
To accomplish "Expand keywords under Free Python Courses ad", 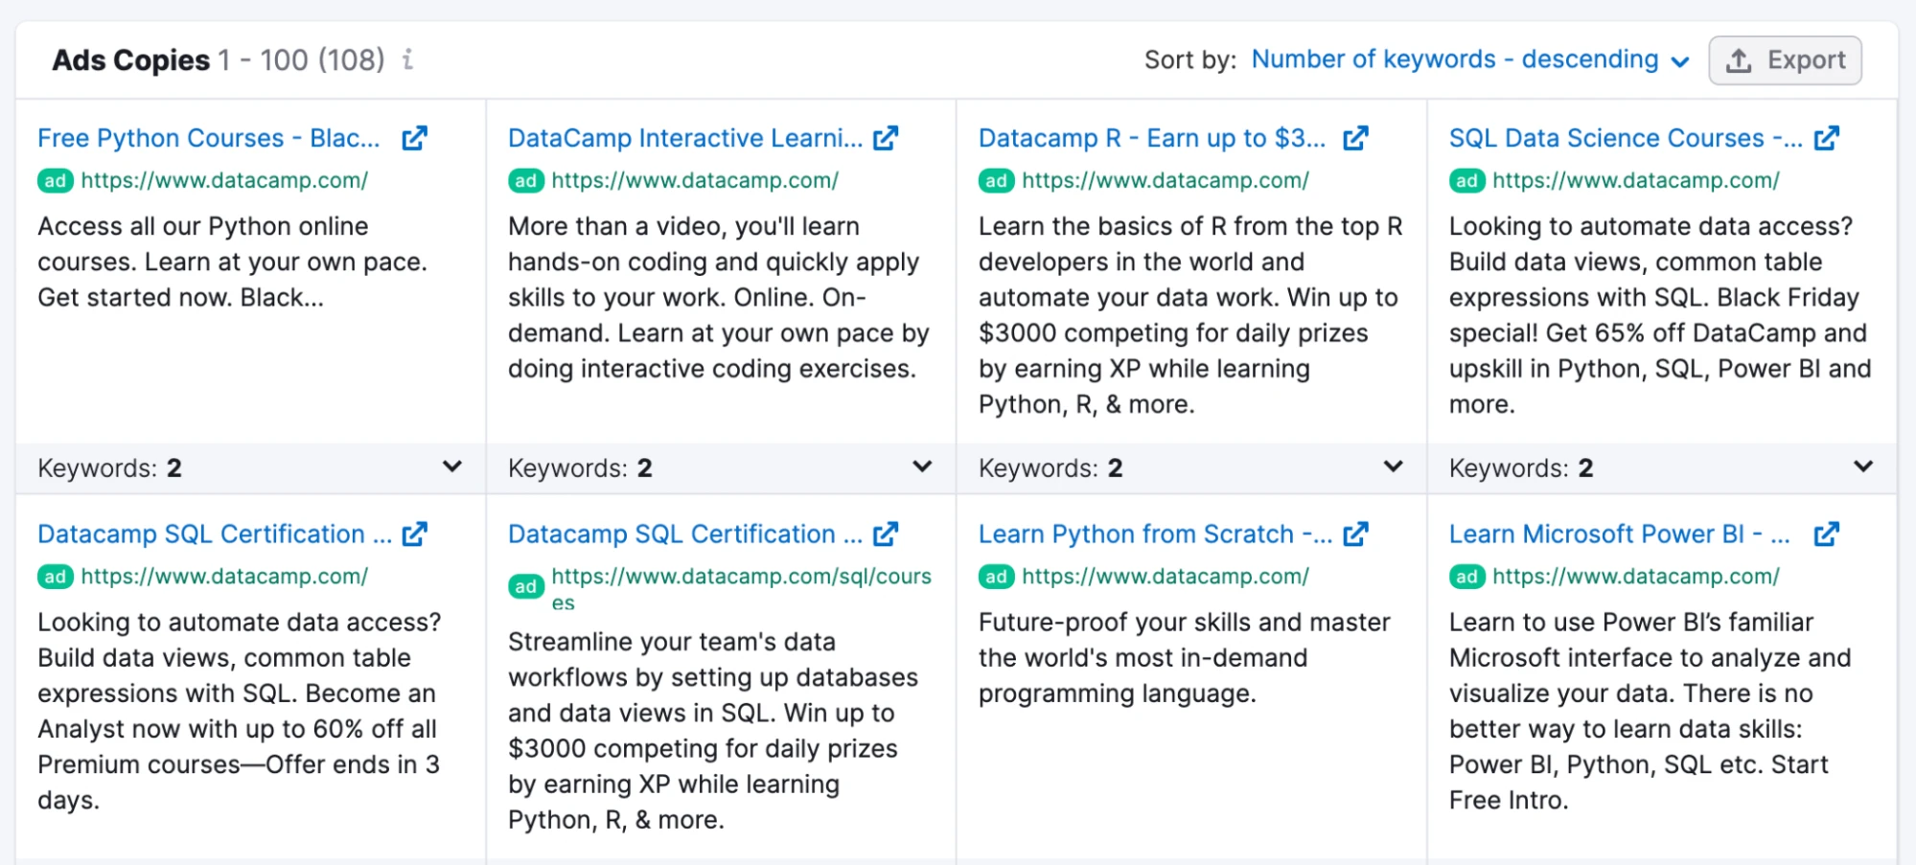I will click(451, 467).
